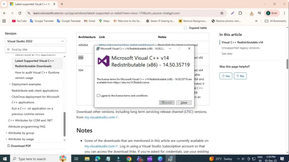Open Attribute programming FAQ
The width and height of the screenshot is (289, 162).
(x=27, y=127)
